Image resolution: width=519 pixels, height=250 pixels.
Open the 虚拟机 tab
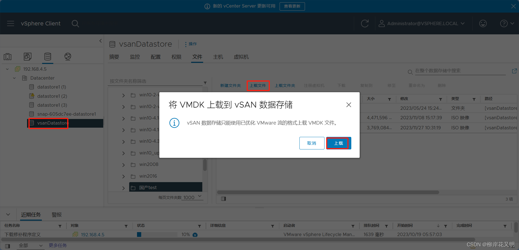pyautogui.click(x=241, y=57)
